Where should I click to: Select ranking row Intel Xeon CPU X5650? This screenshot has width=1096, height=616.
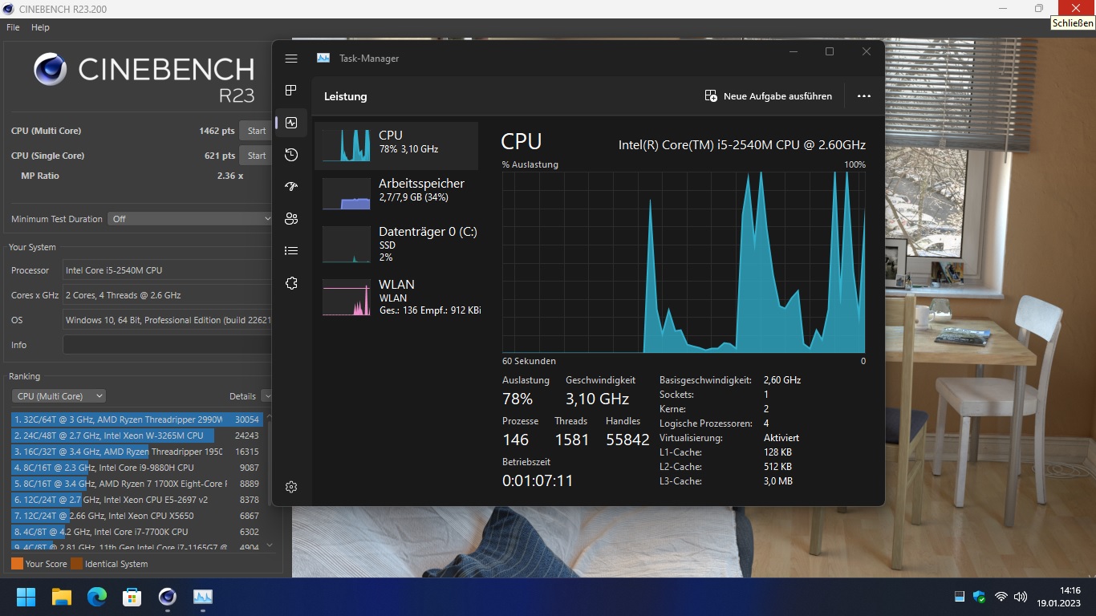tap(136, 516)
